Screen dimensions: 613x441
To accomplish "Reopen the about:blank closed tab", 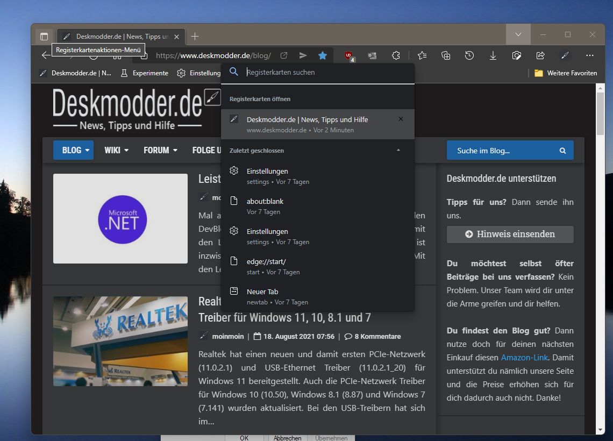I will pyautogui.click(x=317, y=206).
